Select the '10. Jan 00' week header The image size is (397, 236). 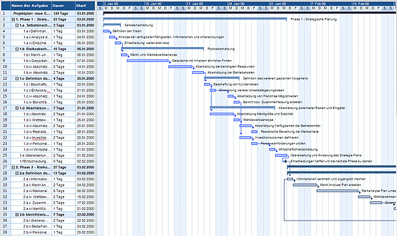click(x=166, y=4)
